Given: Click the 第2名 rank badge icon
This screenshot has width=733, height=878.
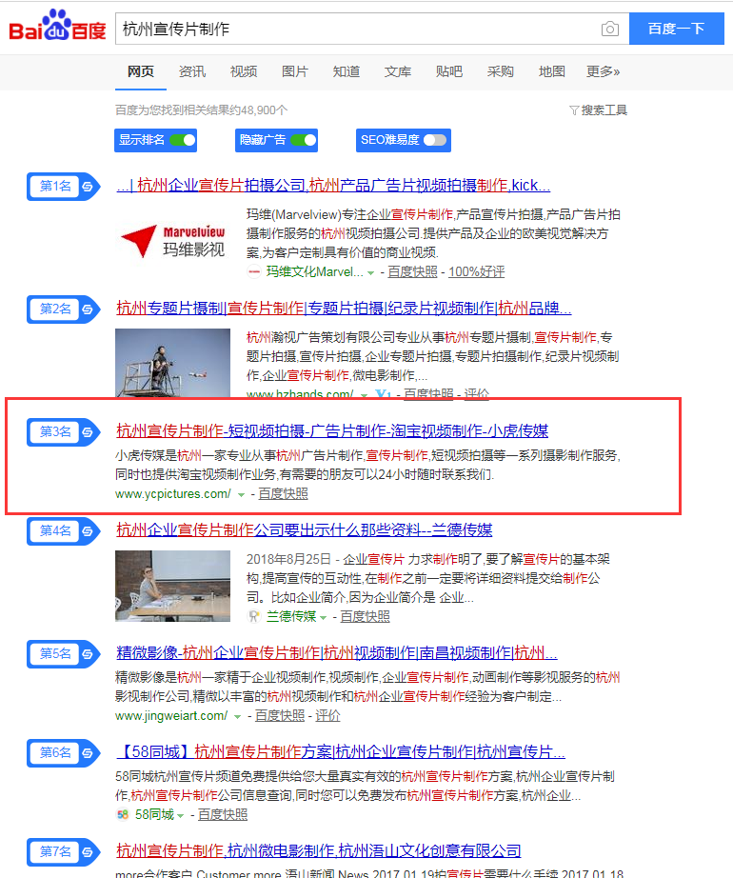Looking at the screenshot, I should pyautogui.click(x=63, y=309).
